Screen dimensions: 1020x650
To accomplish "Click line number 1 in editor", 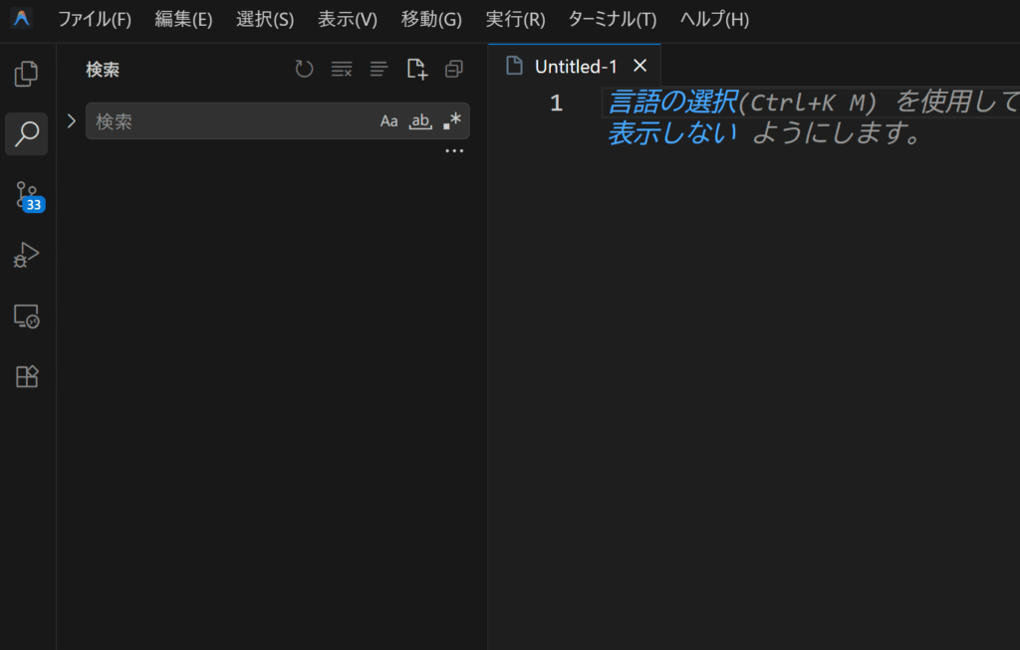I will [x=556, y=103].
